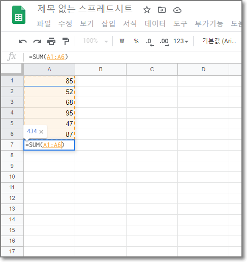Open the 파일 menu
The width and height of the screenshot is (247, 262).
(x=44, y=23)
